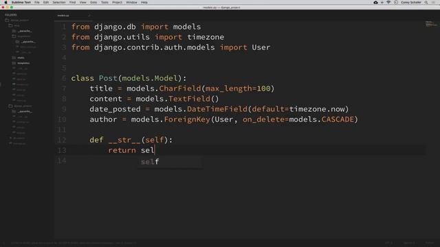Click the FOLDERS sidebar heading
This screenshot has width=440, height=247.
tap(11, 15)
